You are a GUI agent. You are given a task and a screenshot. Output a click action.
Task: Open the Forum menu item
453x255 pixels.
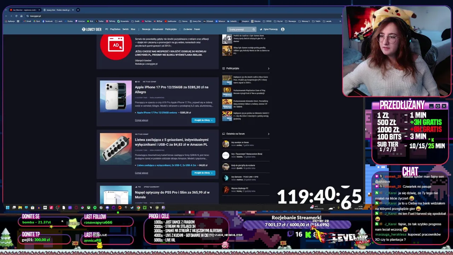tap(197, 29)
